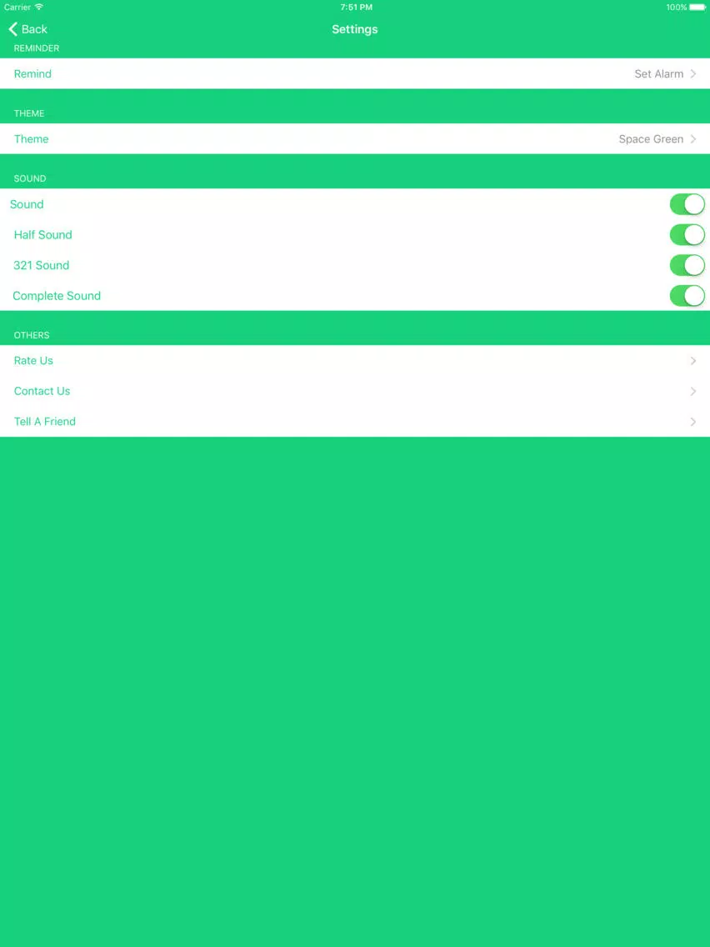Tap the Carrier label in status bar

click(x=17, y=8)
